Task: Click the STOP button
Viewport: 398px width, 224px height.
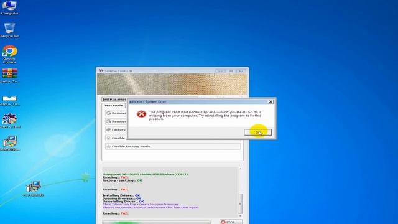Action: click(231, 222)
